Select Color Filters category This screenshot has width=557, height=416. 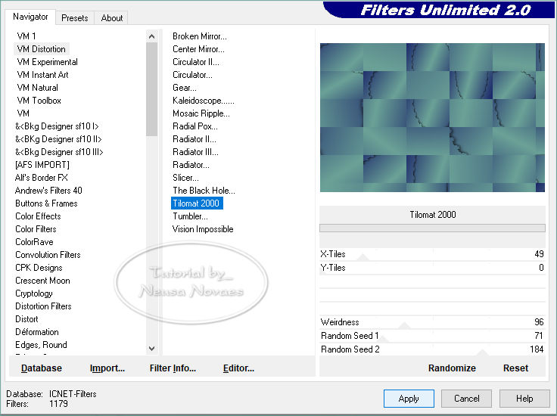36,229
